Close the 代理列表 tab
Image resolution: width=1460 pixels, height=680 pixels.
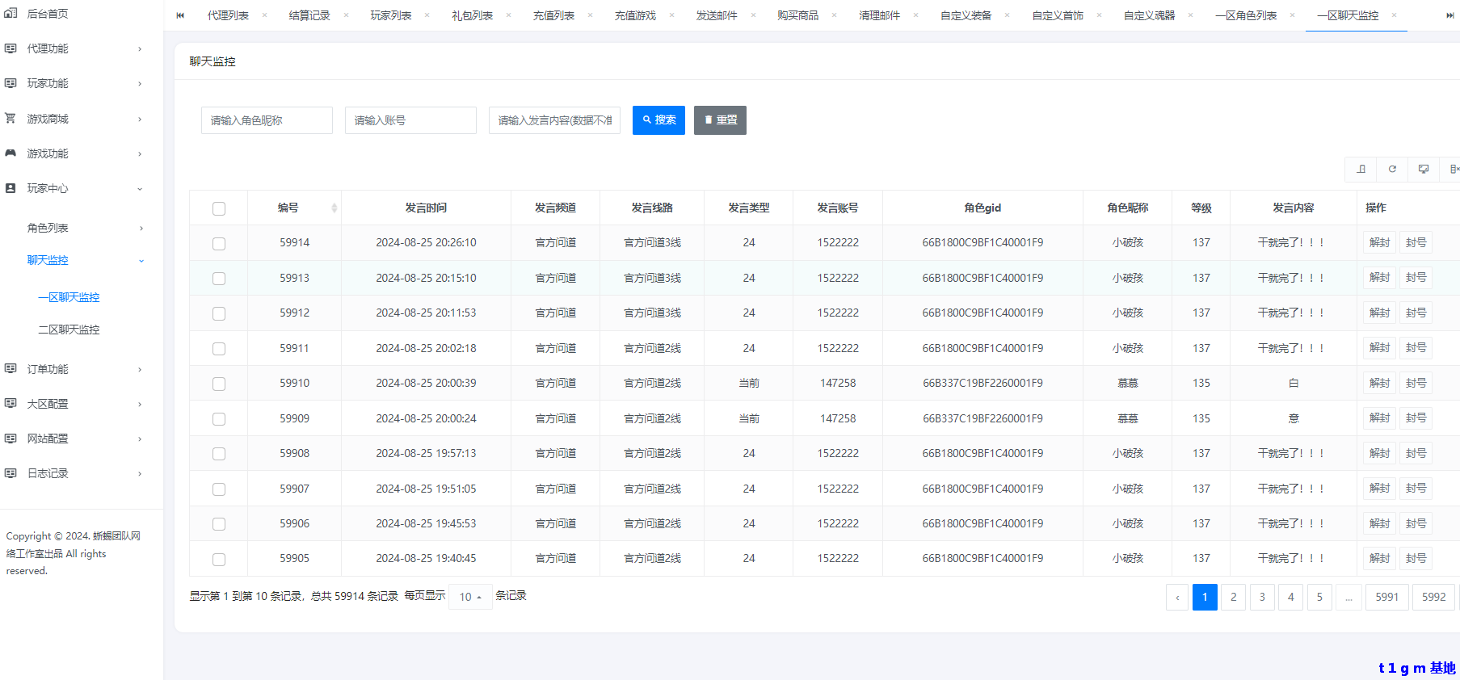(264, 15)
